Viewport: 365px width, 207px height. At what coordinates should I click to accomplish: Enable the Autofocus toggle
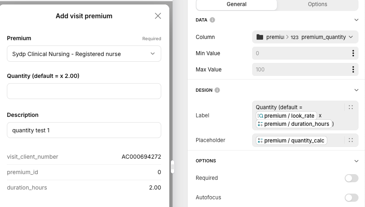(x=351, y=197)
